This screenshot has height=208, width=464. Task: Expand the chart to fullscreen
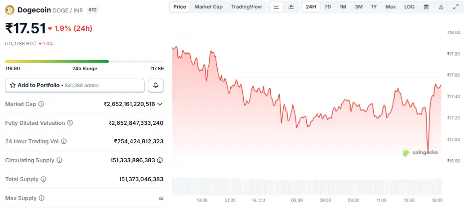tap(456, 7)
